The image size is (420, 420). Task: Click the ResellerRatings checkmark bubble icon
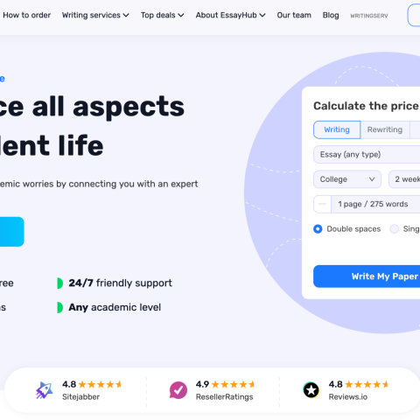178,390
